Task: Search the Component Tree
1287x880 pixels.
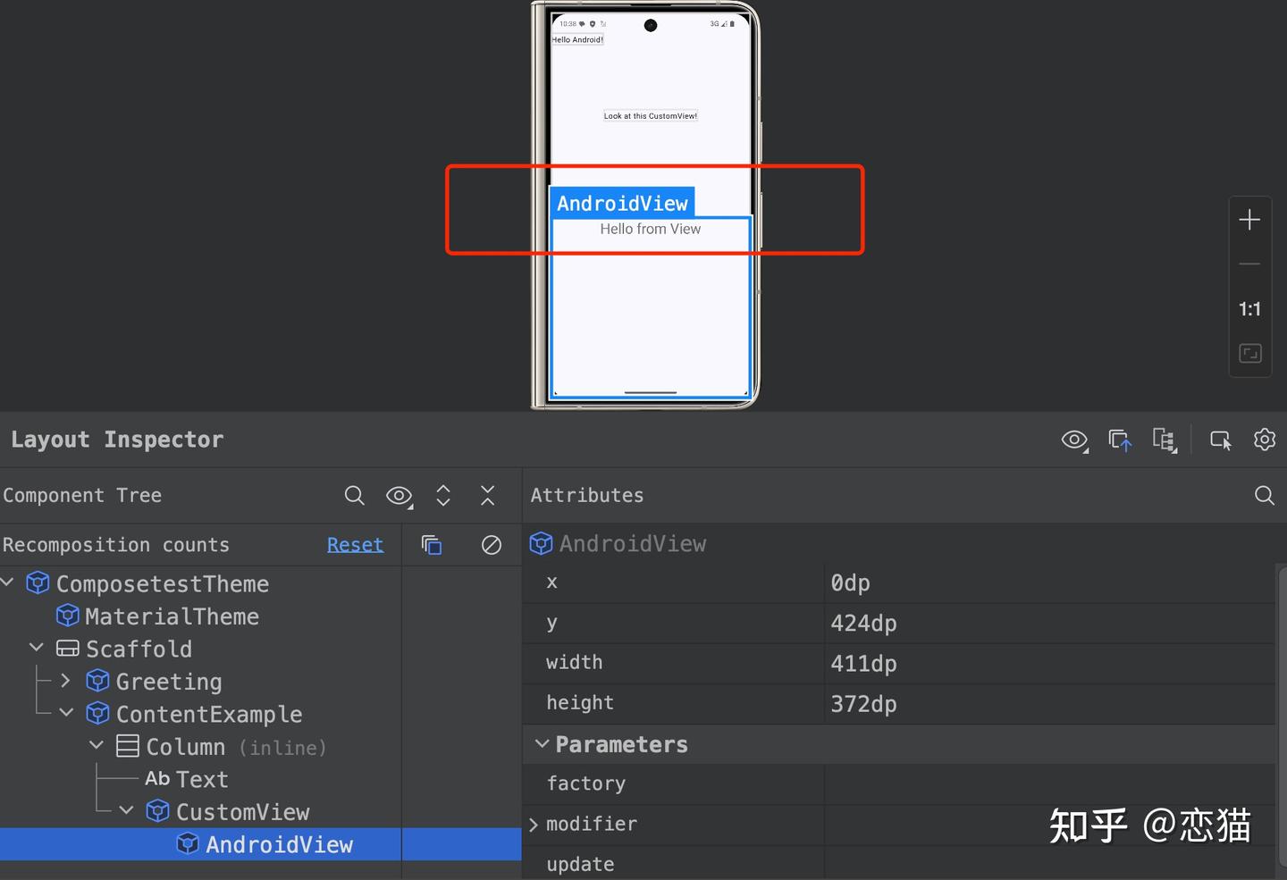Action: [355, 496]
